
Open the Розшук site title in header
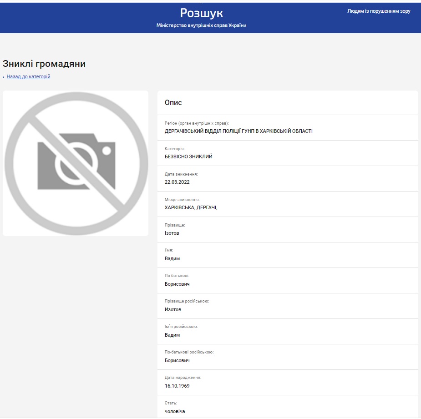pos(201,13)
